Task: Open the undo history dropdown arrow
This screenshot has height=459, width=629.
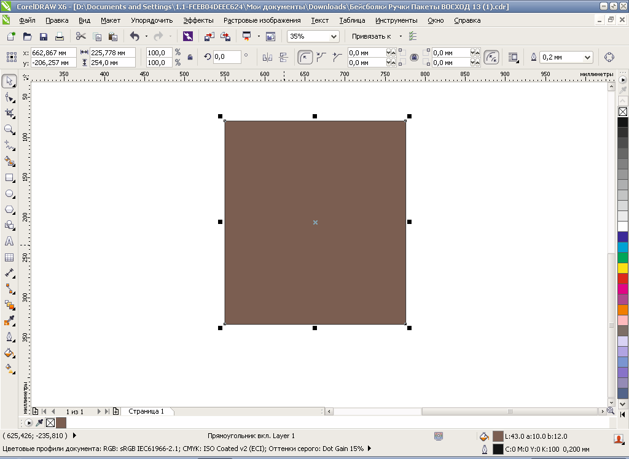Action: 146,36
